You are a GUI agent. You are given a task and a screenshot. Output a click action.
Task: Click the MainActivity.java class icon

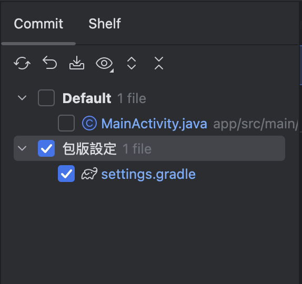(89, 123)
